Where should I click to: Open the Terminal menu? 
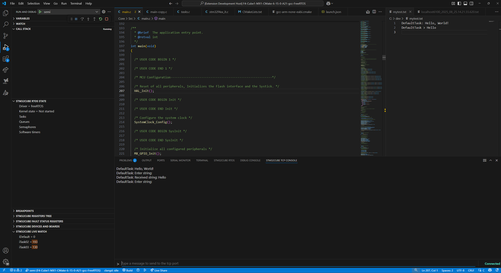pos(76,4)
